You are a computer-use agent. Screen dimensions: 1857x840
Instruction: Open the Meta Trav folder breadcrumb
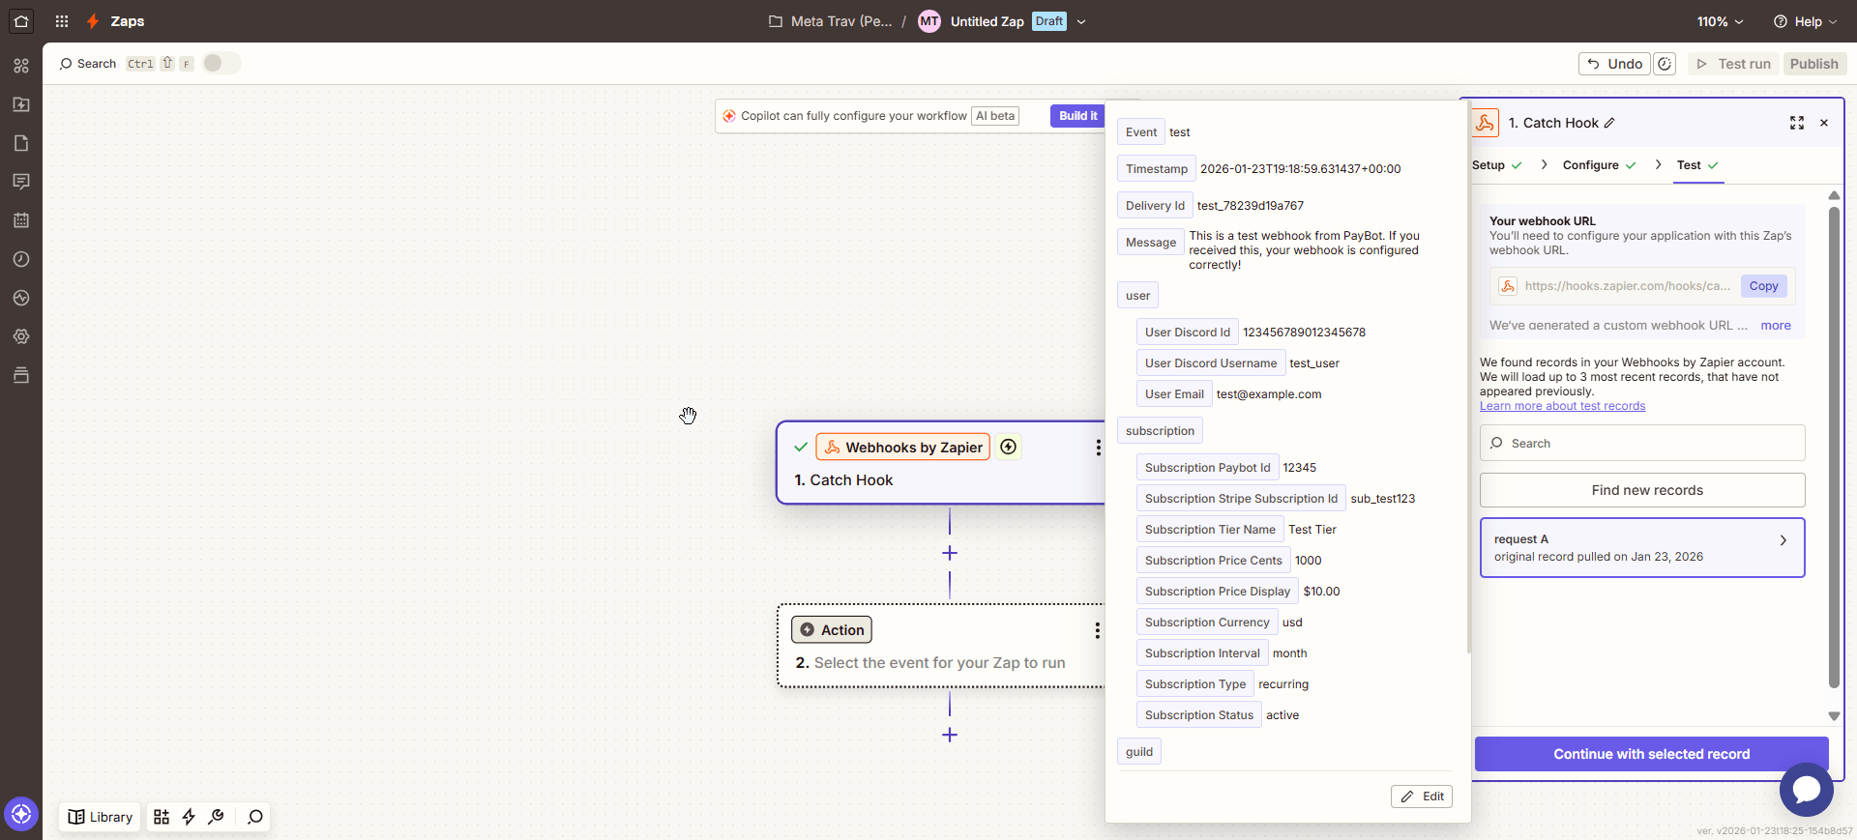[x=830, y=21]
